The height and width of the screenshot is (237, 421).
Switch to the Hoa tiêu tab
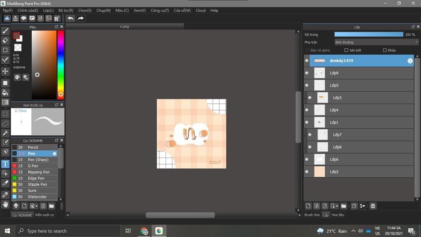point(338,215)
